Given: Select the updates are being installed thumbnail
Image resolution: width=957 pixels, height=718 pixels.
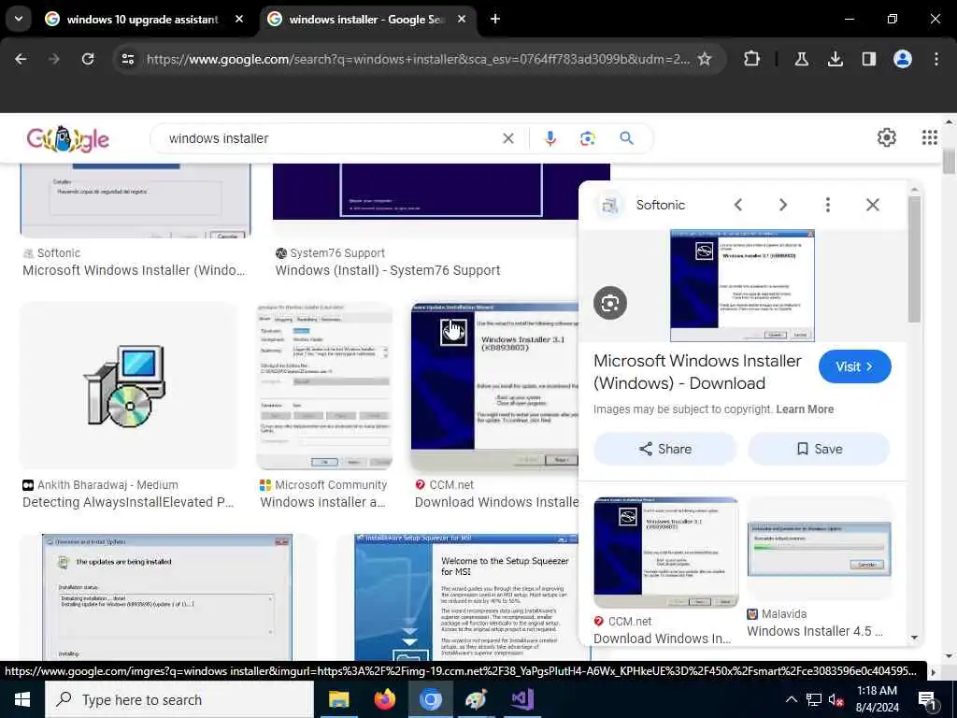Looking at the screenshot, I should (x=167, y=597).
